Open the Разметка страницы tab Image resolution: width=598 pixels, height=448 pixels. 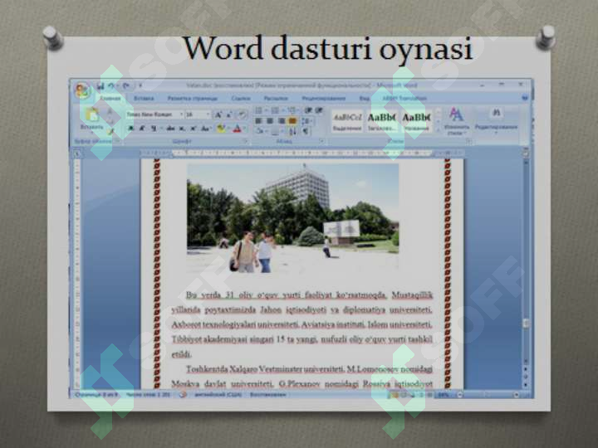point(192,98)
